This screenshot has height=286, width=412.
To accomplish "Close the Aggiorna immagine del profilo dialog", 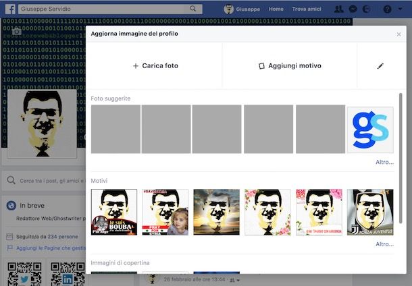I will [x=398, y=34].
